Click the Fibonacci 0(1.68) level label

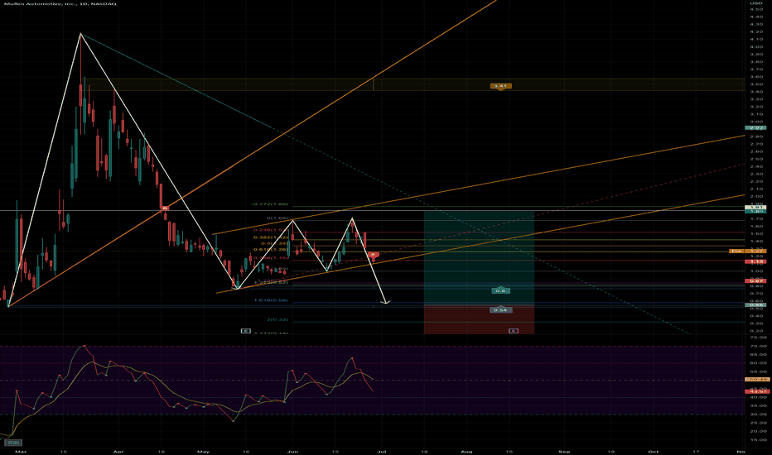277,218
